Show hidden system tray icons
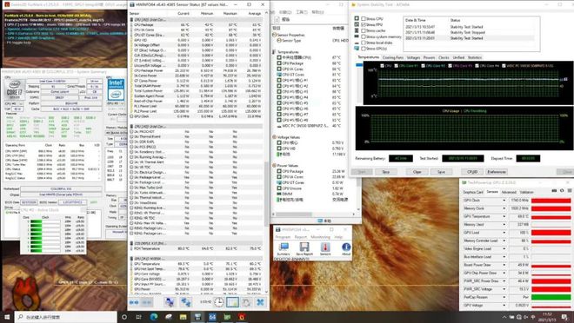Screen dimensions: 574x323 [504, 317]
